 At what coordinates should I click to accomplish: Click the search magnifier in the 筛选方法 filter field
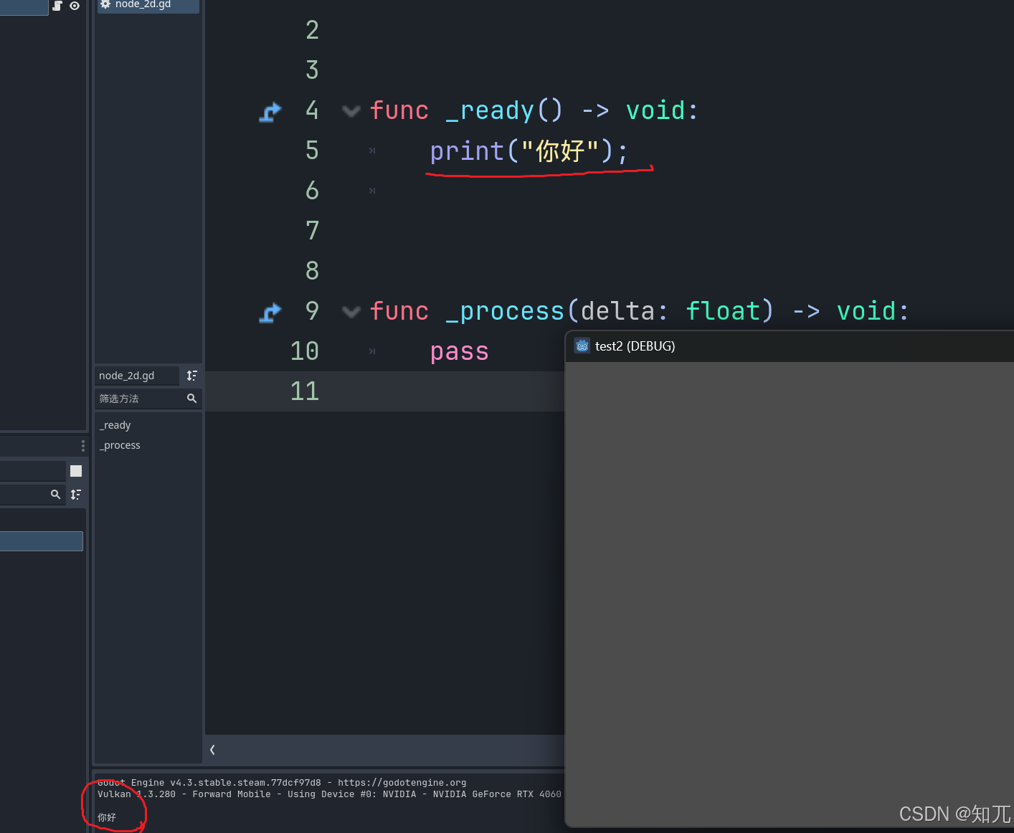coord(191,399)
